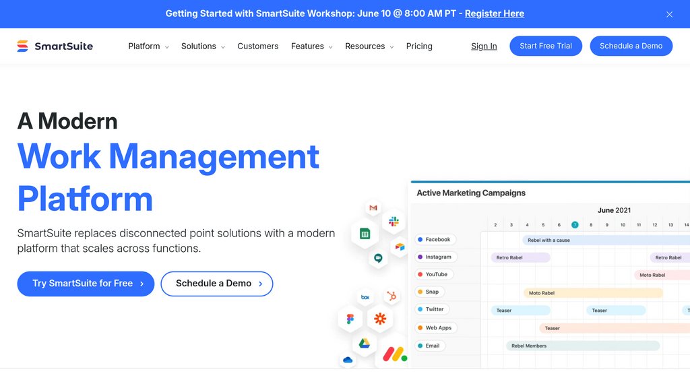690x388 pixels.
Task: Expand the Solutions menu chevron
Action: (223, 47)
